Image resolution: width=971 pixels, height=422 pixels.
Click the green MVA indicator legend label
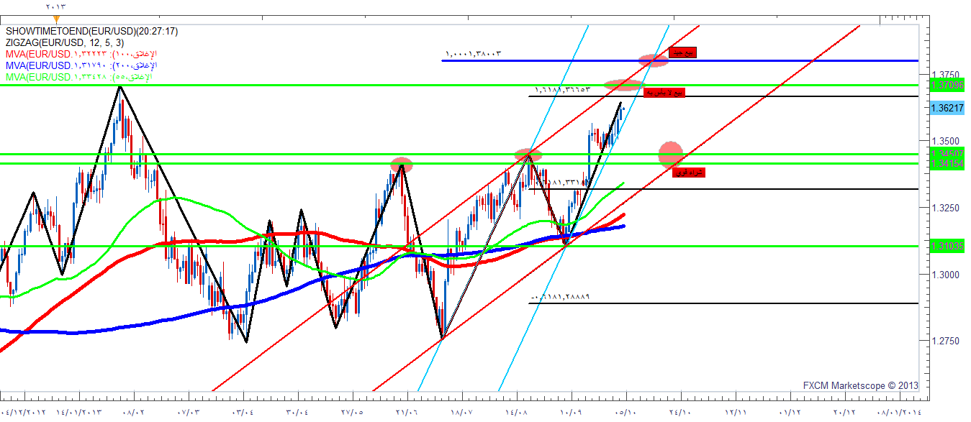coord(78,77)
